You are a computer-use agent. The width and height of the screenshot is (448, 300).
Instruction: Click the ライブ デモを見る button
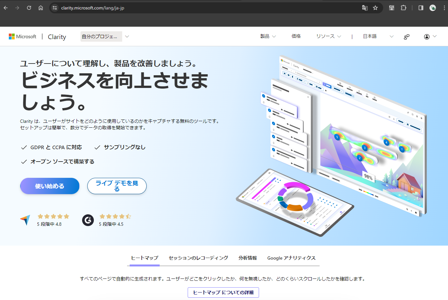pos(117,186)
